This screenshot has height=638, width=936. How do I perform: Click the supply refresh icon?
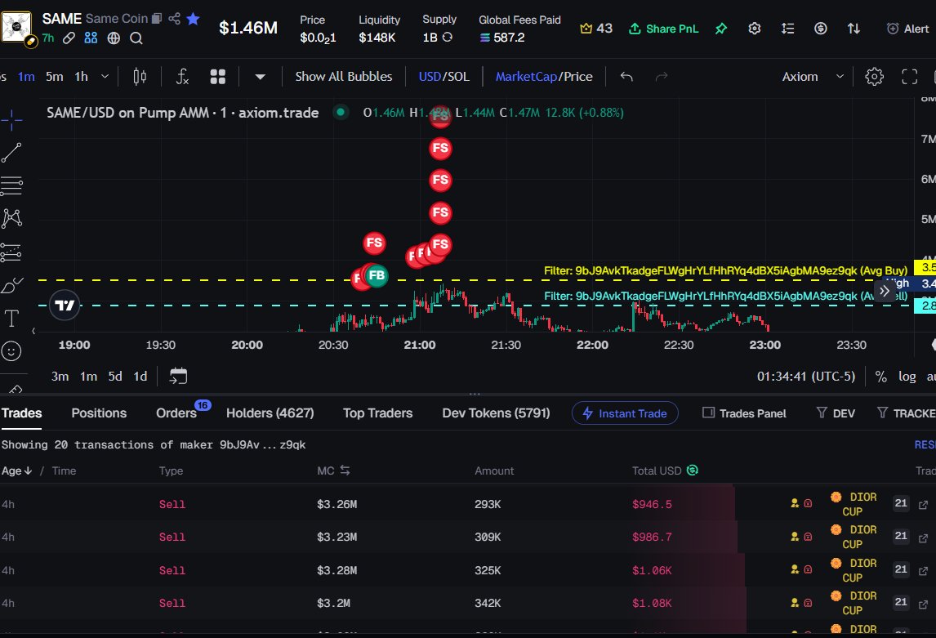point(447,37)
